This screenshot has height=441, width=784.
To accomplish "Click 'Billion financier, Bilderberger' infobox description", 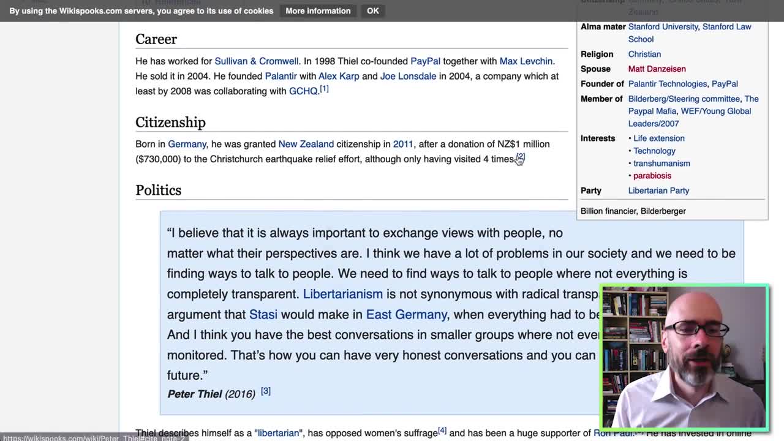I will tap(633, 211).
